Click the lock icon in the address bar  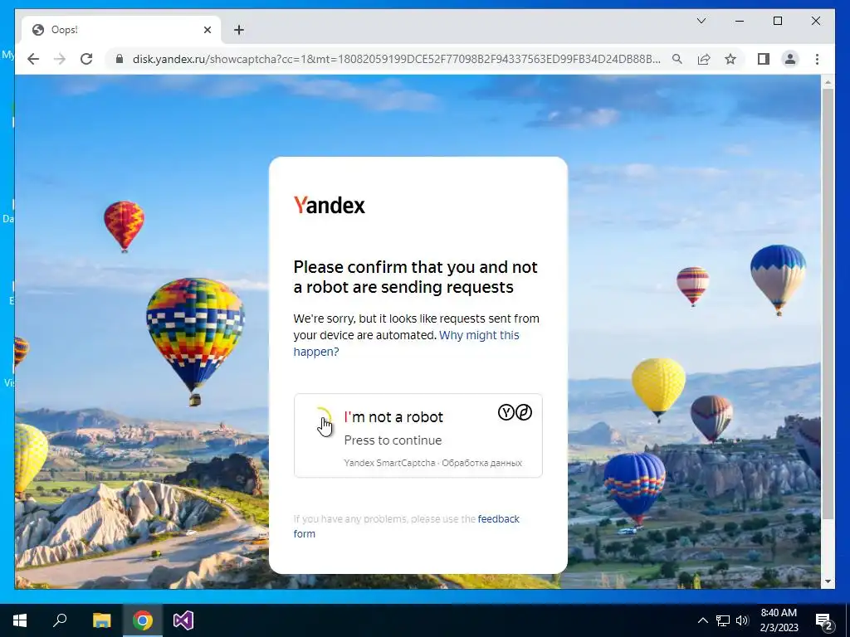120,59
